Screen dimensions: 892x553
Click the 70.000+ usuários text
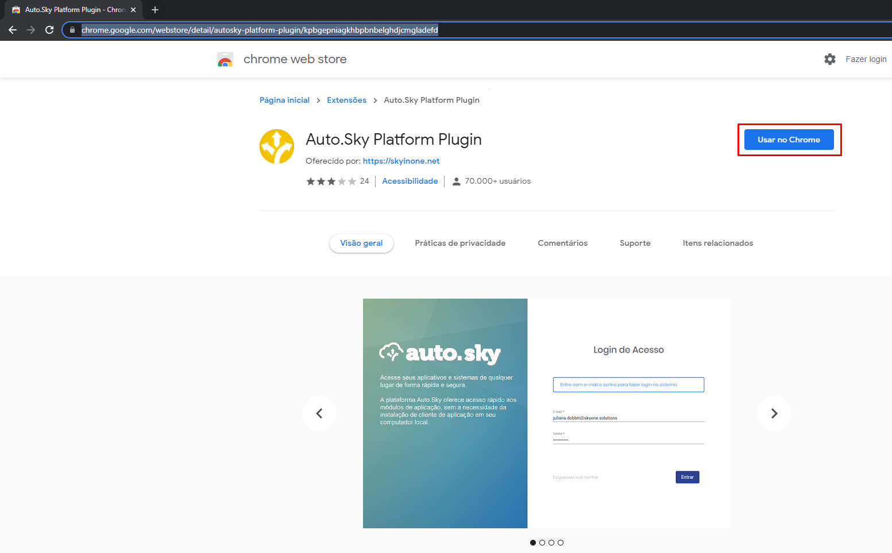tap(498, 181)
